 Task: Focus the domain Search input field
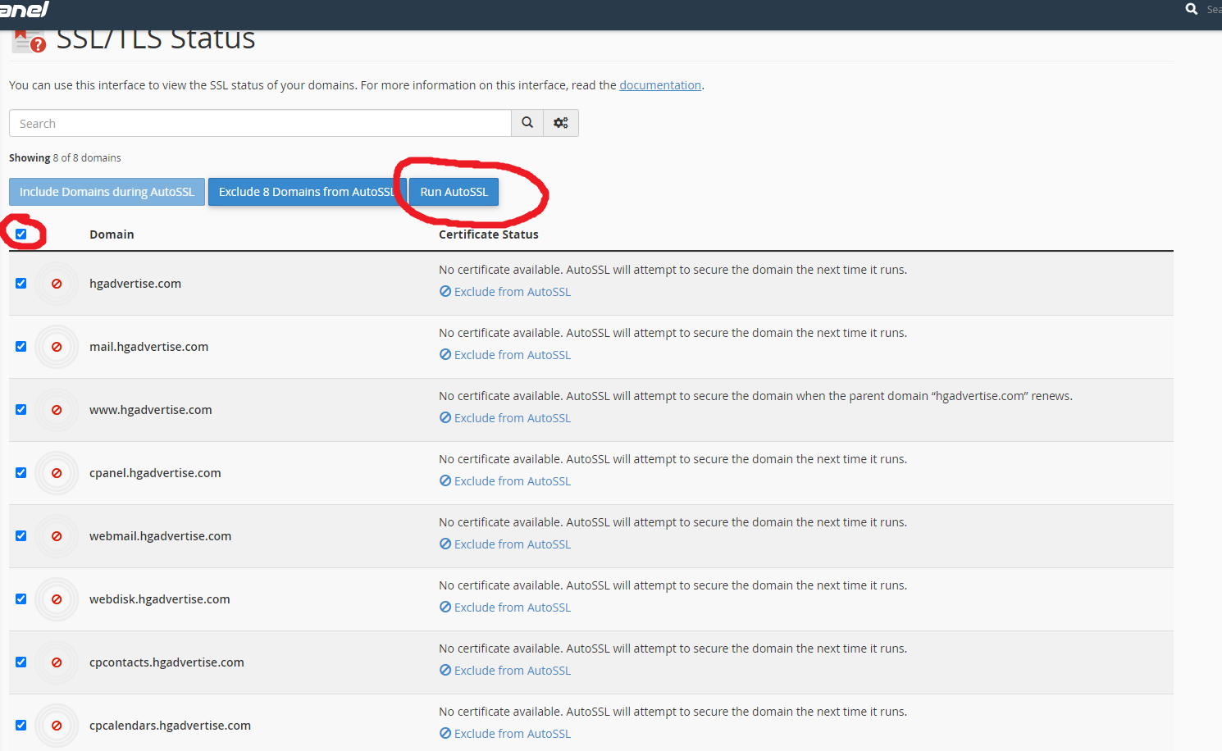tap(260, 123)
